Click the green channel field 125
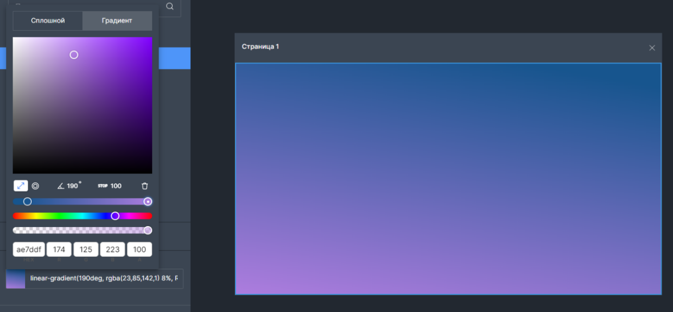Image resolution: width=673 pixels, height=312 pixels. [86, 249]
